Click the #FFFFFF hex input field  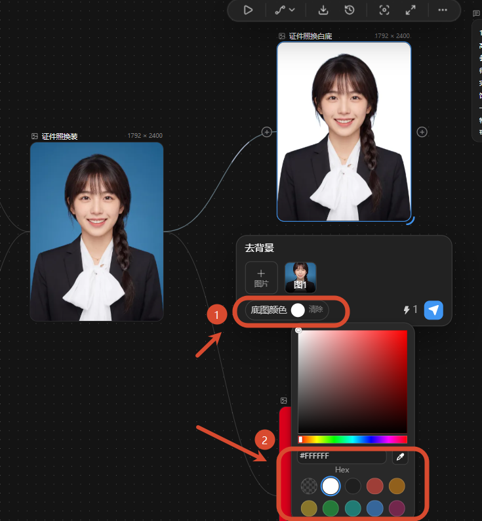342,456
